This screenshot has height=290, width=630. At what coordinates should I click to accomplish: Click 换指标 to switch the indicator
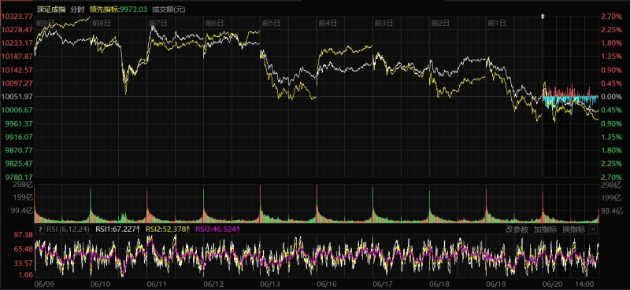pyautogui.click(x=574, y=229)
